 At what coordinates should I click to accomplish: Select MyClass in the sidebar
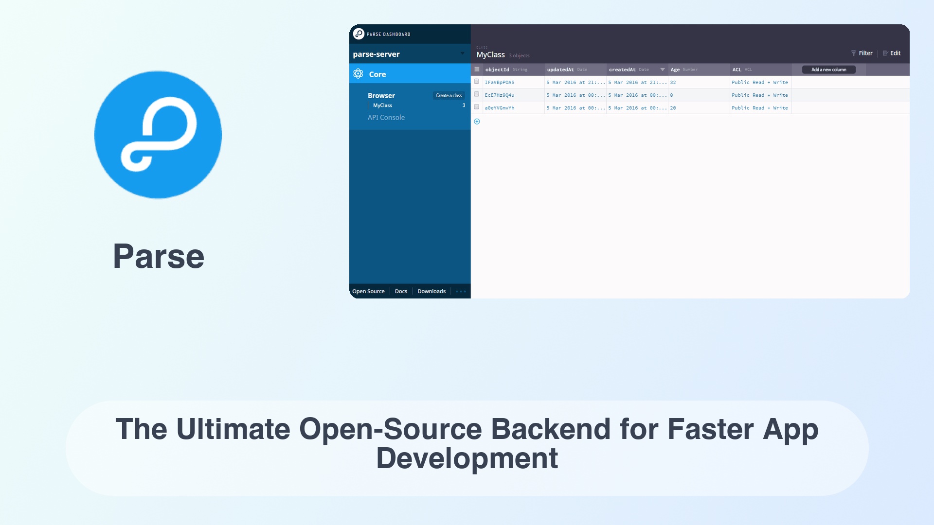(382, 105)
